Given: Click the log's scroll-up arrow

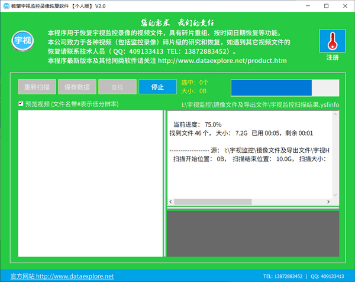Looking at the screenshot, I should [x=335, y=115].
